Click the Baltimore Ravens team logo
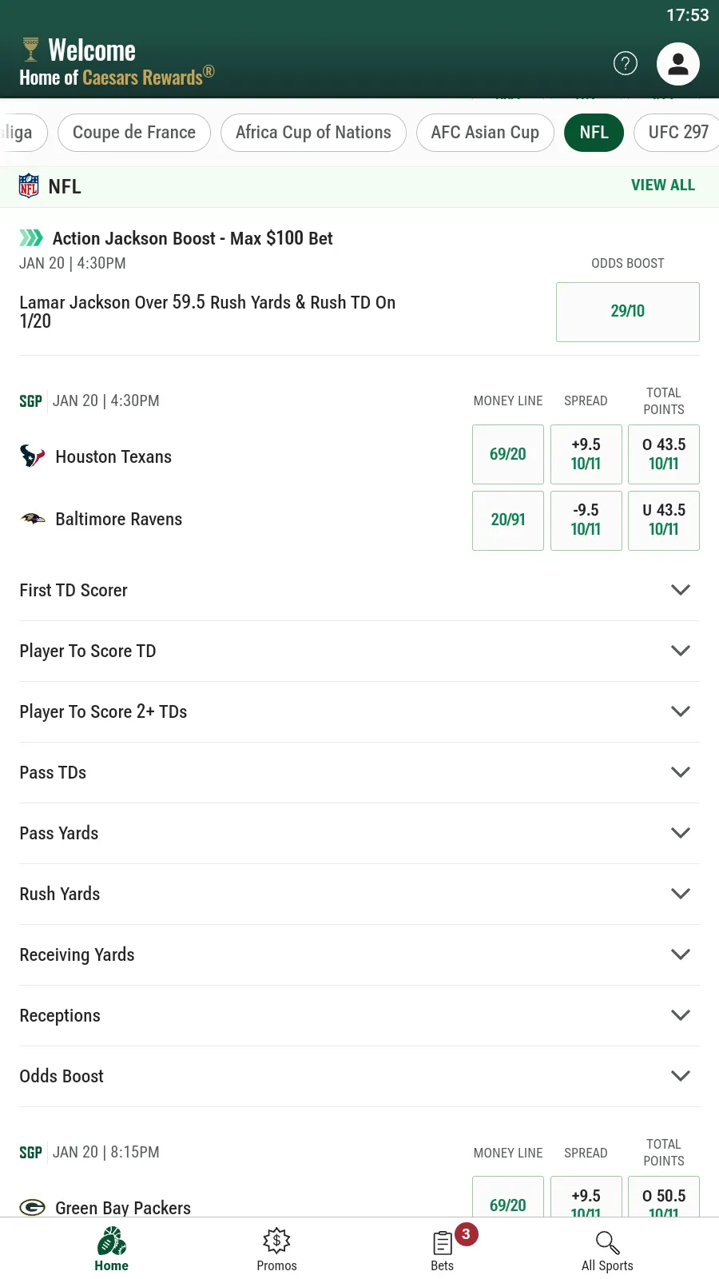 (30, 519)
